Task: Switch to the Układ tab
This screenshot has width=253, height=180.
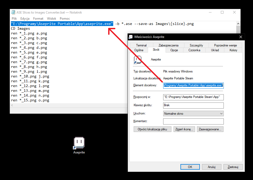Action: tap(215, 50)
